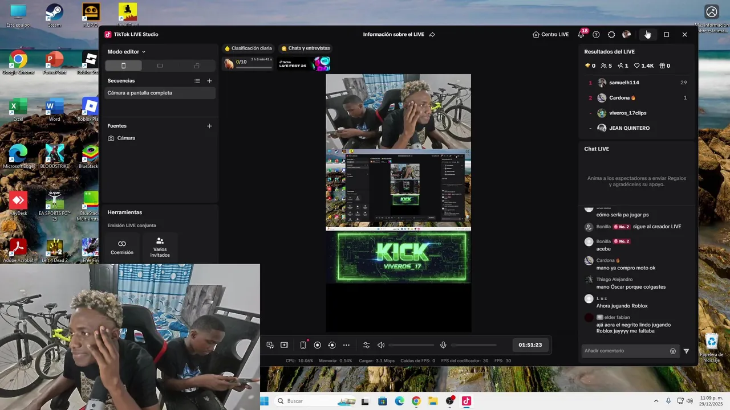Share the LIVE via arrow icon
Image resolution: width=730 pixels, height=410 pixels.
point(432,35)
